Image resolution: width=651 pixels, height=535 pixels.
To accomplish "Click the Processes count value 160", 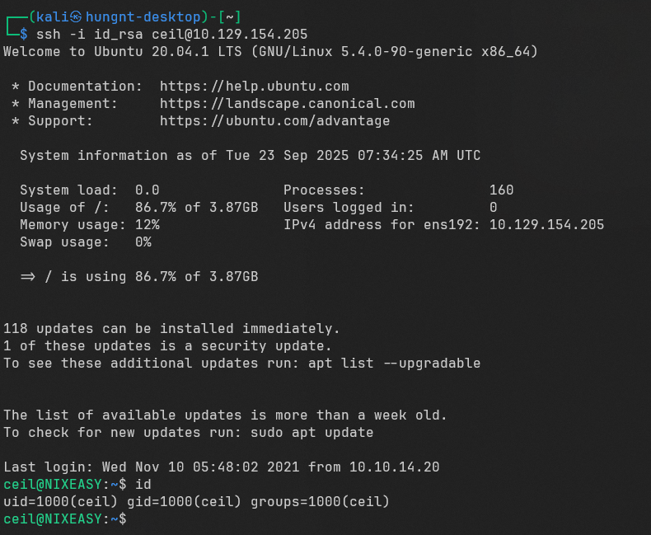I will tap(501, 190).
